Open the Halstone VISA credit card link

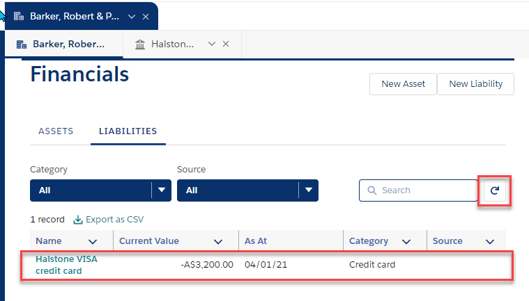click(66, 265)
